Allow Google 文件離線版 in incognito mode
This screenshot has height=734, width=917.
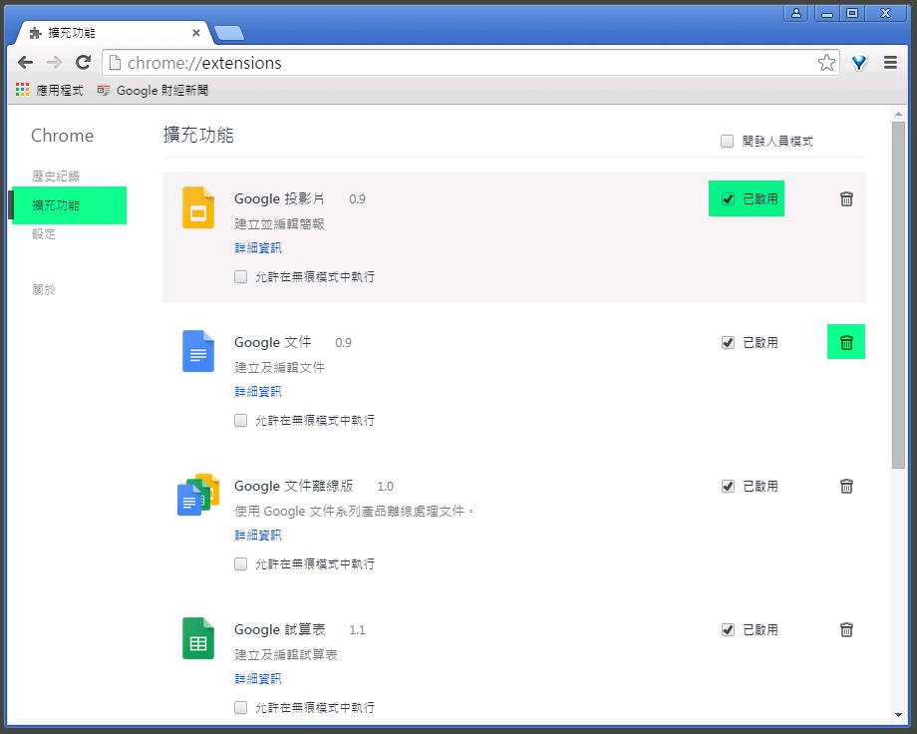[240, 563]
